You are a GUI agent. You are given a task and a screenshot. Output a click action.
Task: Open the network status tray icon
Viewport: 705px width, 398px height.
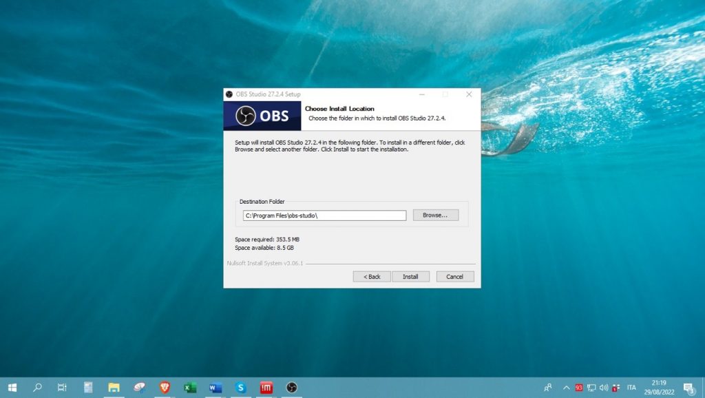point(591,387)
